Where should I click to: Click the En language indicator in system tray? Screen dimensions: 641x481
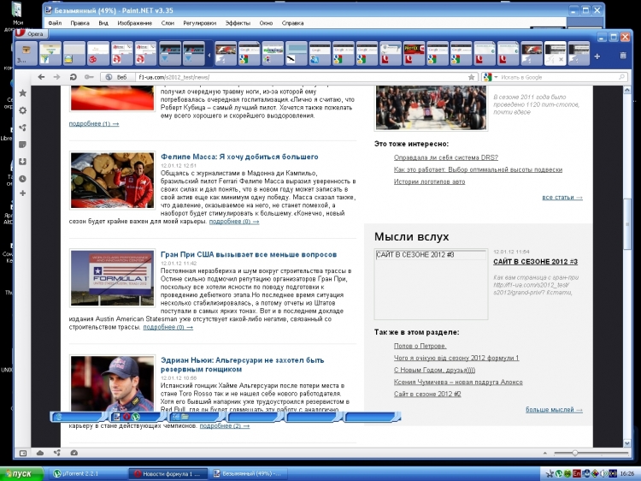click(x=576, y=473)
